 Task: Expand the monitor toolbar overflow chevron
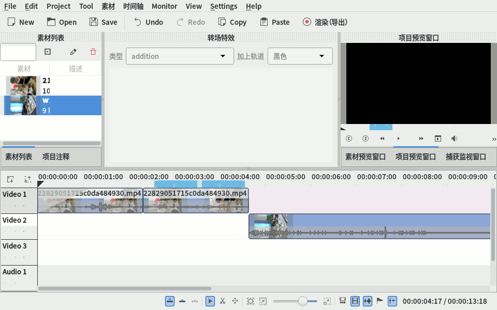click(494, 139)
